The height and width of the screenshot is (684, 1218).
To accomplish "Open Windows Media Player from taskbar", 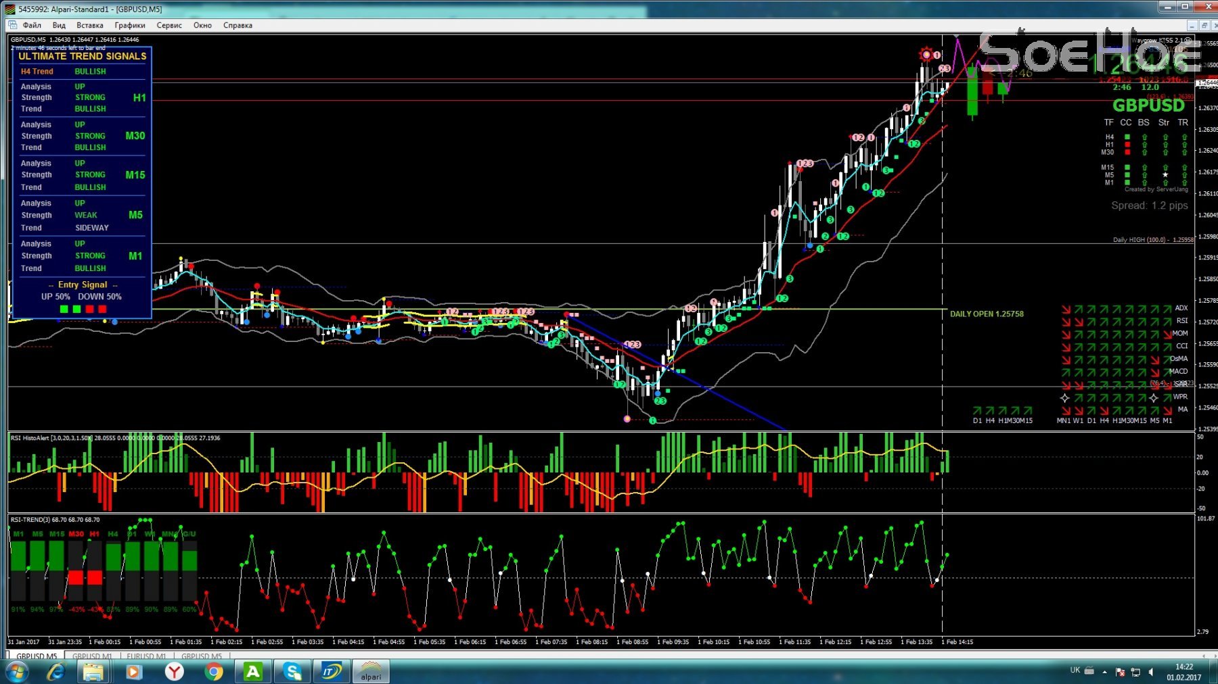I will point(134,671).
